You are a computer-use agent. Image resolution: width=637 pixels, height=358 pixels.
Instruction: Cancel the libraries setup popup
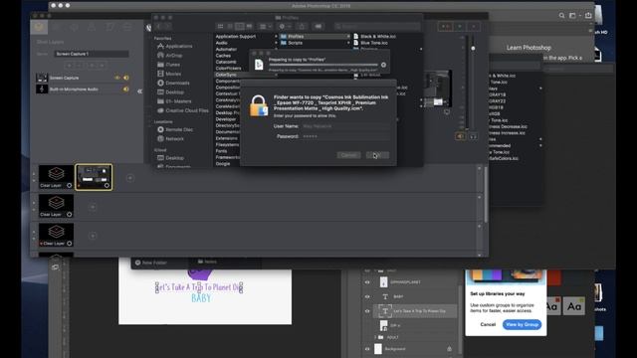pyautogui.click(x=488, y=324)
